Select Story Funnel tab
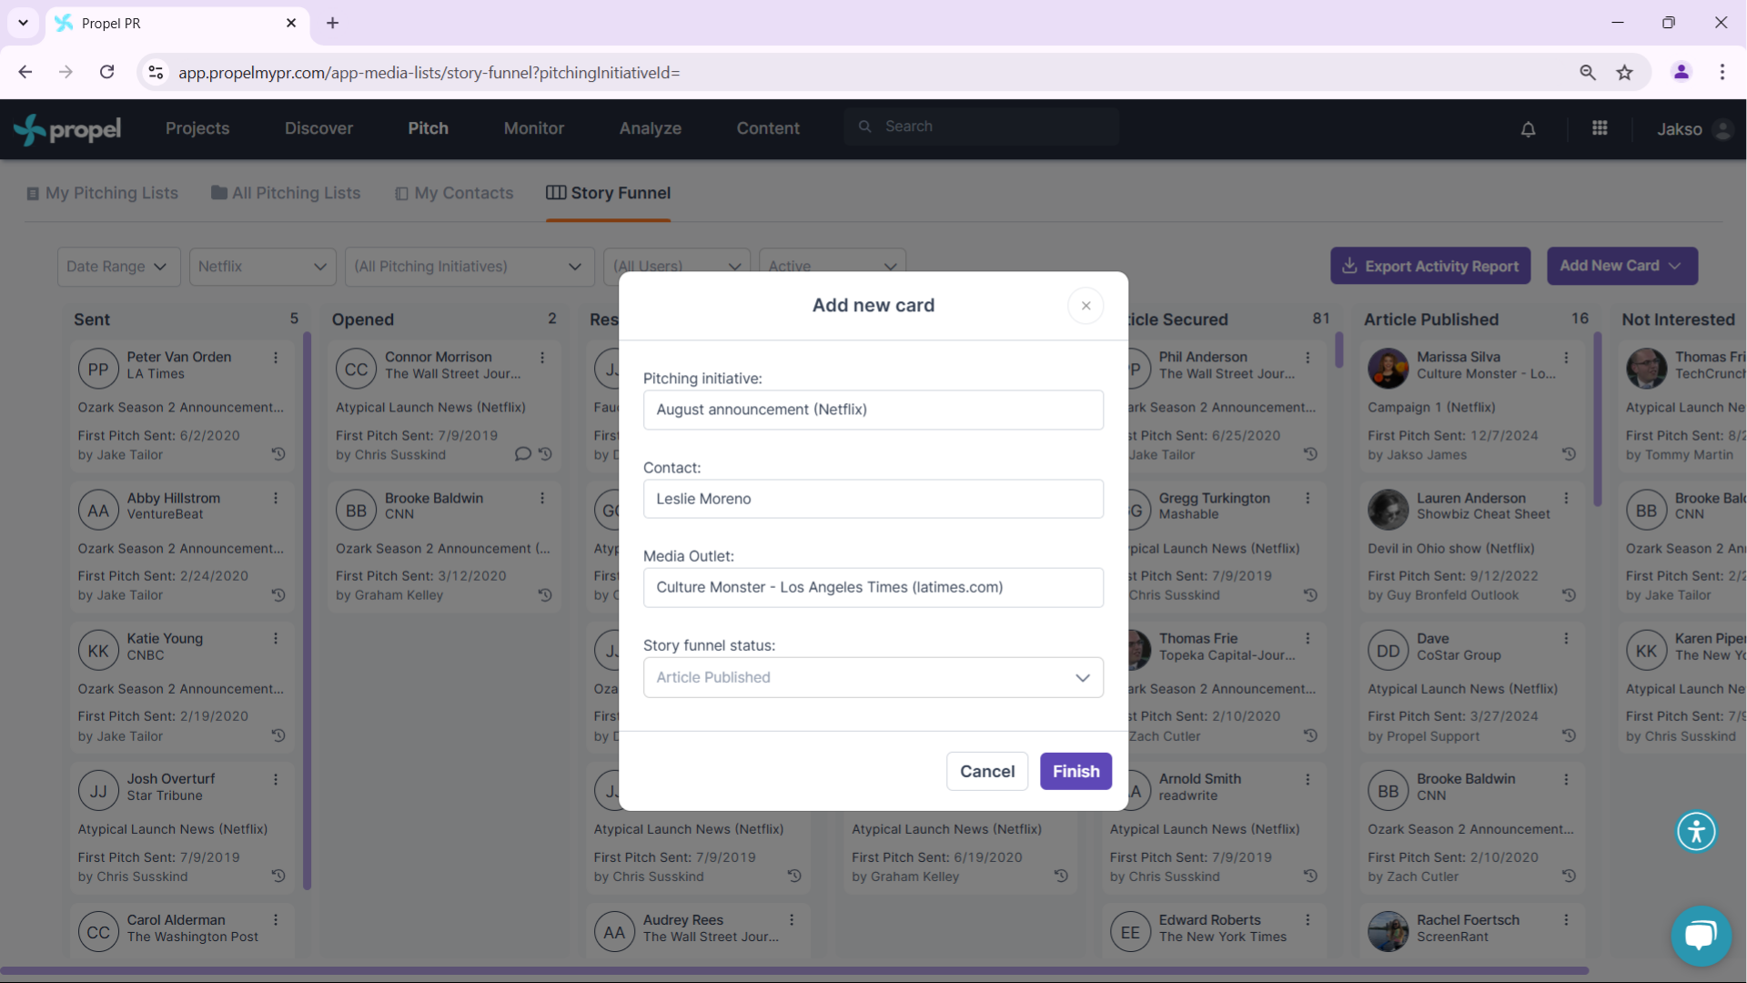1747x983 pixels. click(608, 193)
